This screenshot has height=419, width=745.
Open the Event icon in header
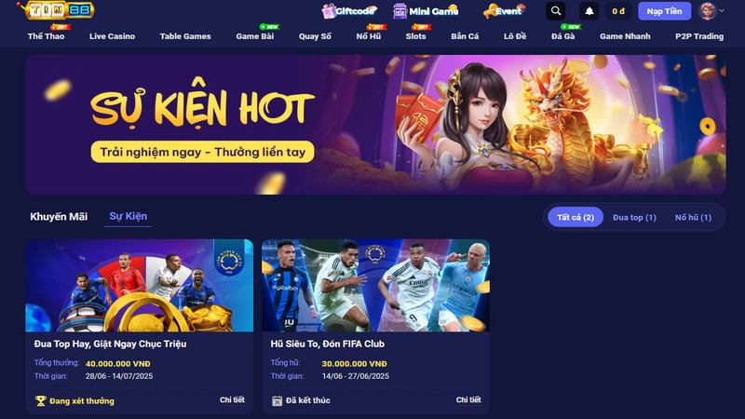pos(490,11)
